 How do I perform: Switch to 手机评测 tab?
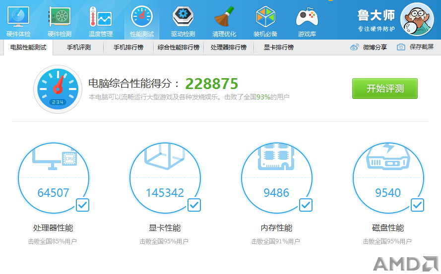point(79,47)
